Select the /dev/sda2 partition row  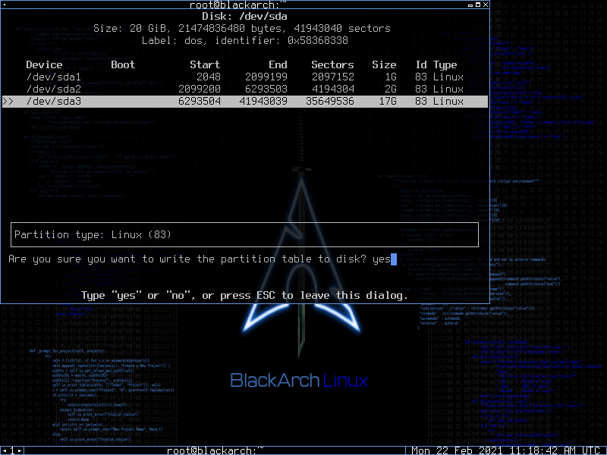(244, 89)
